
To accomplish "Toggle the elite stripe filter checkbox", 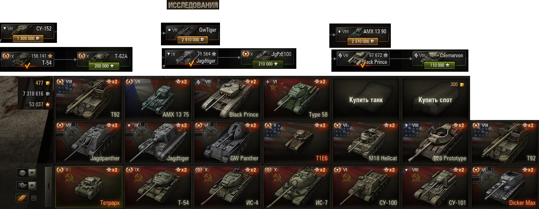I will tap(34, 198).
